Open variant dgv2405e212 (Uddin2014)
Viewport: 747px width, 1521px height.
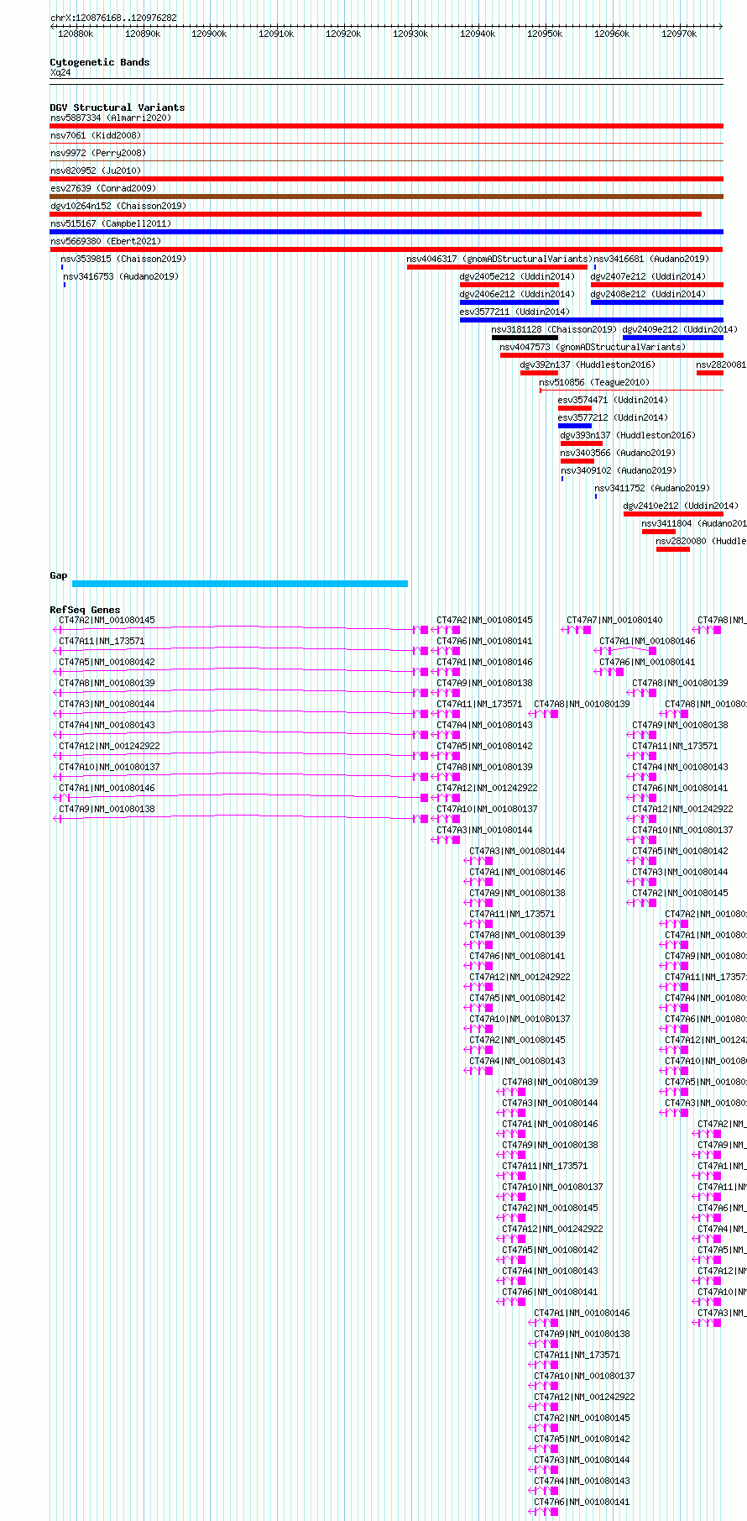(x=509, y=285)
